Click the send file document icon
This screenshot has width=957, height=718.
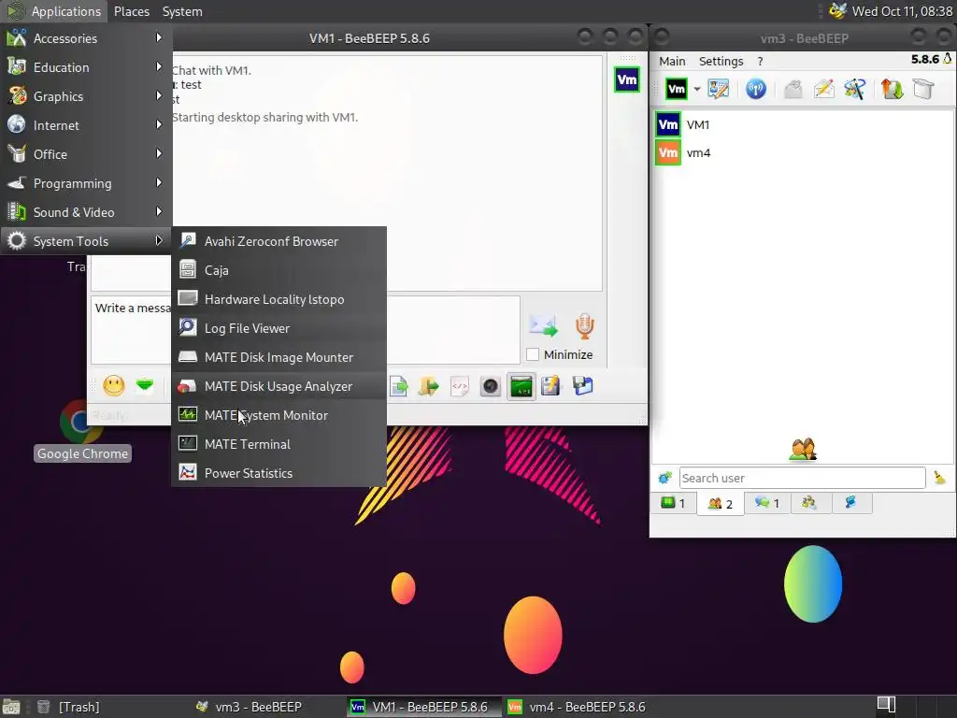click(x=398, y=386)
